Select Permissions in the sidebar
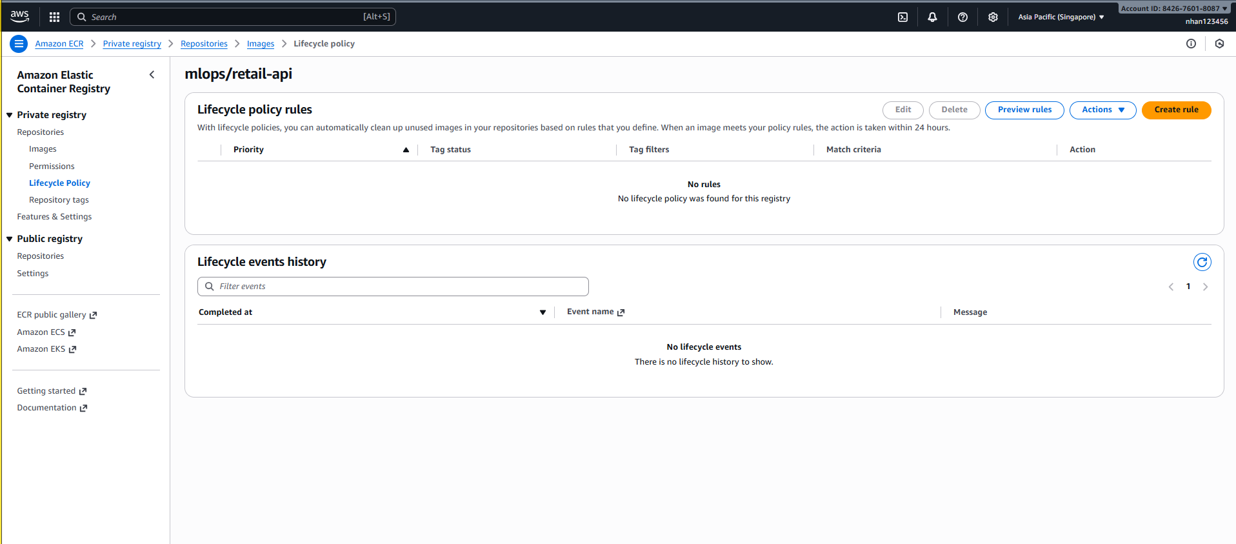The height and width of the screenshot is (544, 1236). pos(52,166)
